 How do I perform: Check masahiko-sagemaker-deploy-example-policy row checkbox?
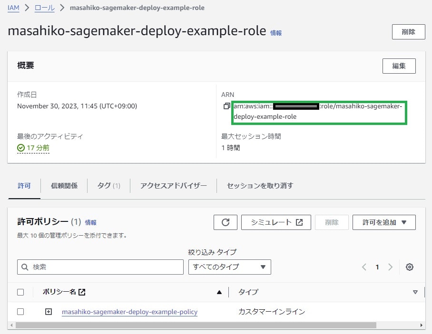pyautogui.click(x=20, y=312)
